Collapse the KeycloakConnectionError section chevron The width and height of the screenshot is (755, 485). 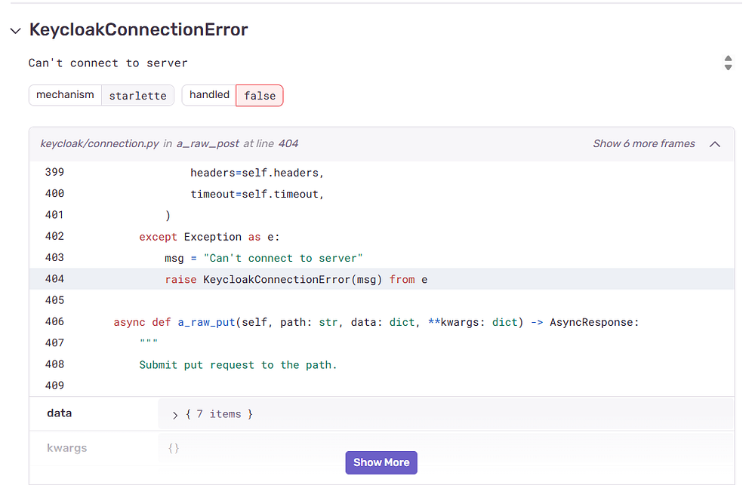tap(15, 31)
